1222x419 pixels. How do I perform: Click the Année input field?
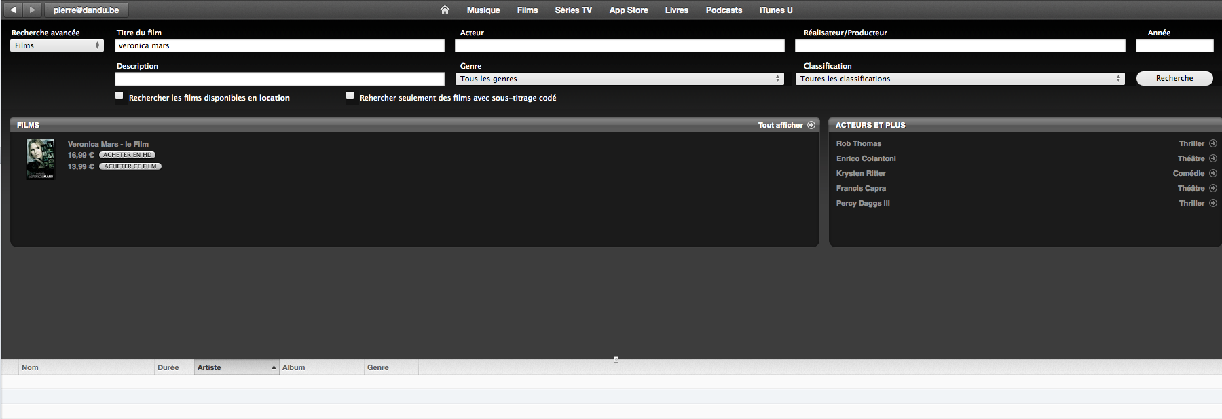pos(1174,45)
